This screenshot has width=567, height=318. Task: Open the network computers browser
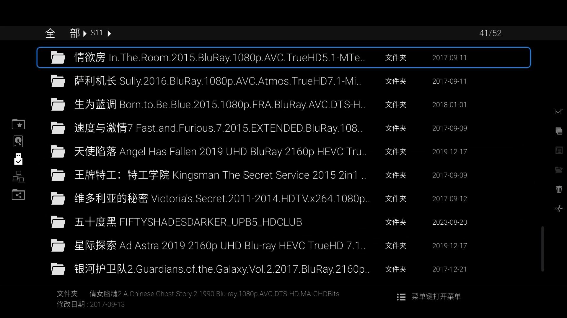(x=18, y=177)
